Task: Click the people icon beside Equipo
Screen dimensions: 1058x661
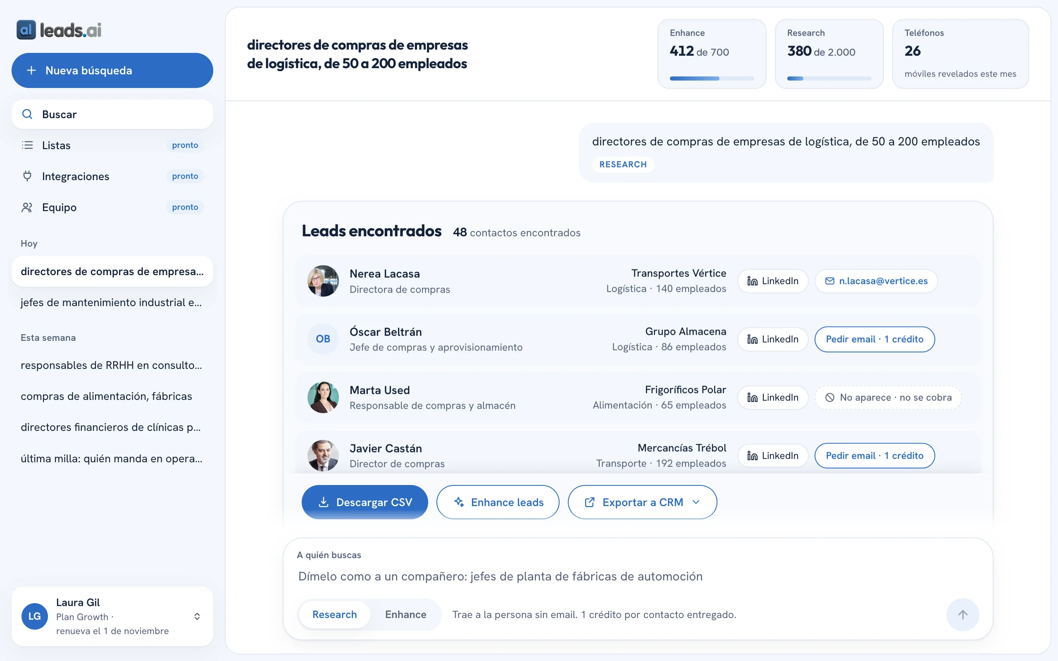Action: (x=27, y=207)
